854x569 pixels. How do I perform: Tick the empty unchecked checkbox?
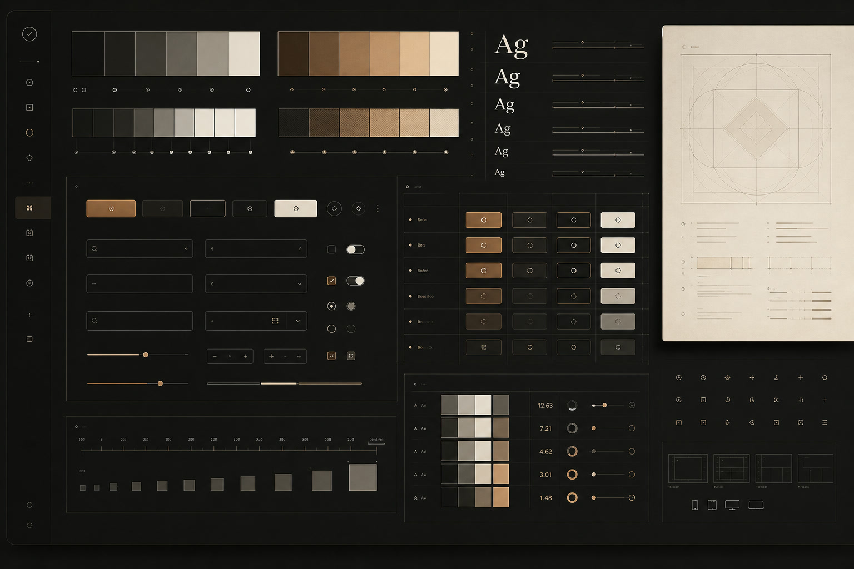331,249
